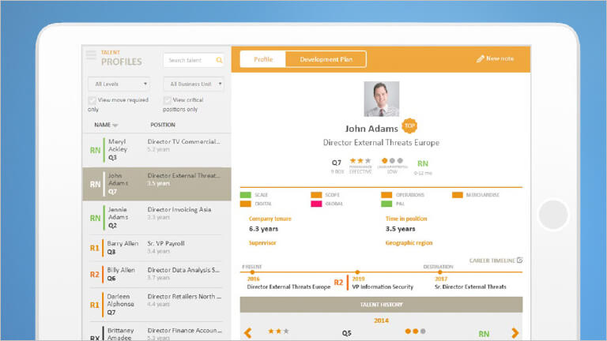The width and height of the screenshot is (607, 341).
Task: Click the TOP badge next to John Adams
Action: click(x=409, y=126)
